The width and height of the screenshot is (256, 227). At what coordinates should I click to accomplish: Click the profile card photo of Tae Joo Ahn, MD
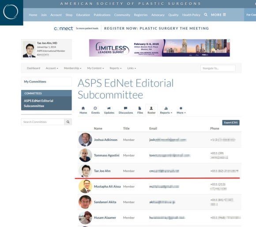click(x=29, y=49)
